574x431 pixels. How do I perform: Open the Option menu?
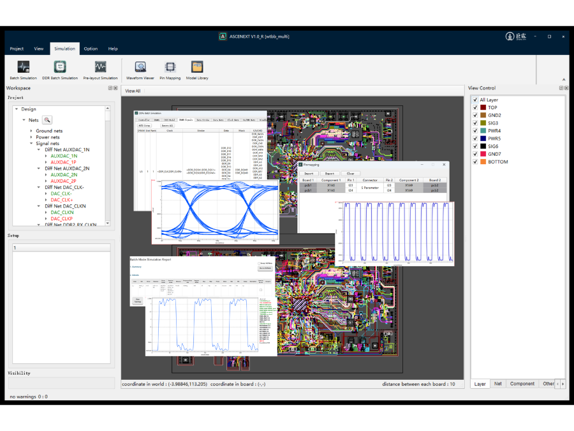click(x=91, y=49)
